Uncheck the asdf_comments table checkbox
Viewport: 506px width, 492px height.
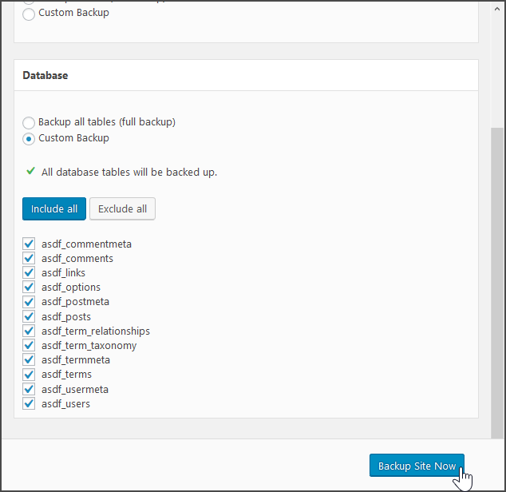point(29,258)
